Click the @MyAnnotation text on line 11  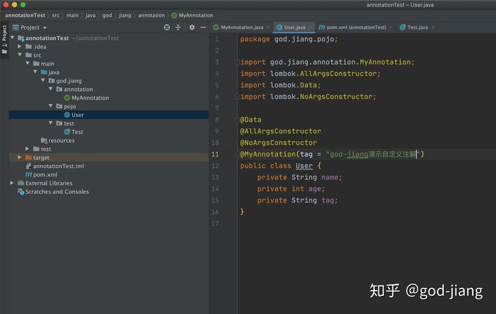268,154
